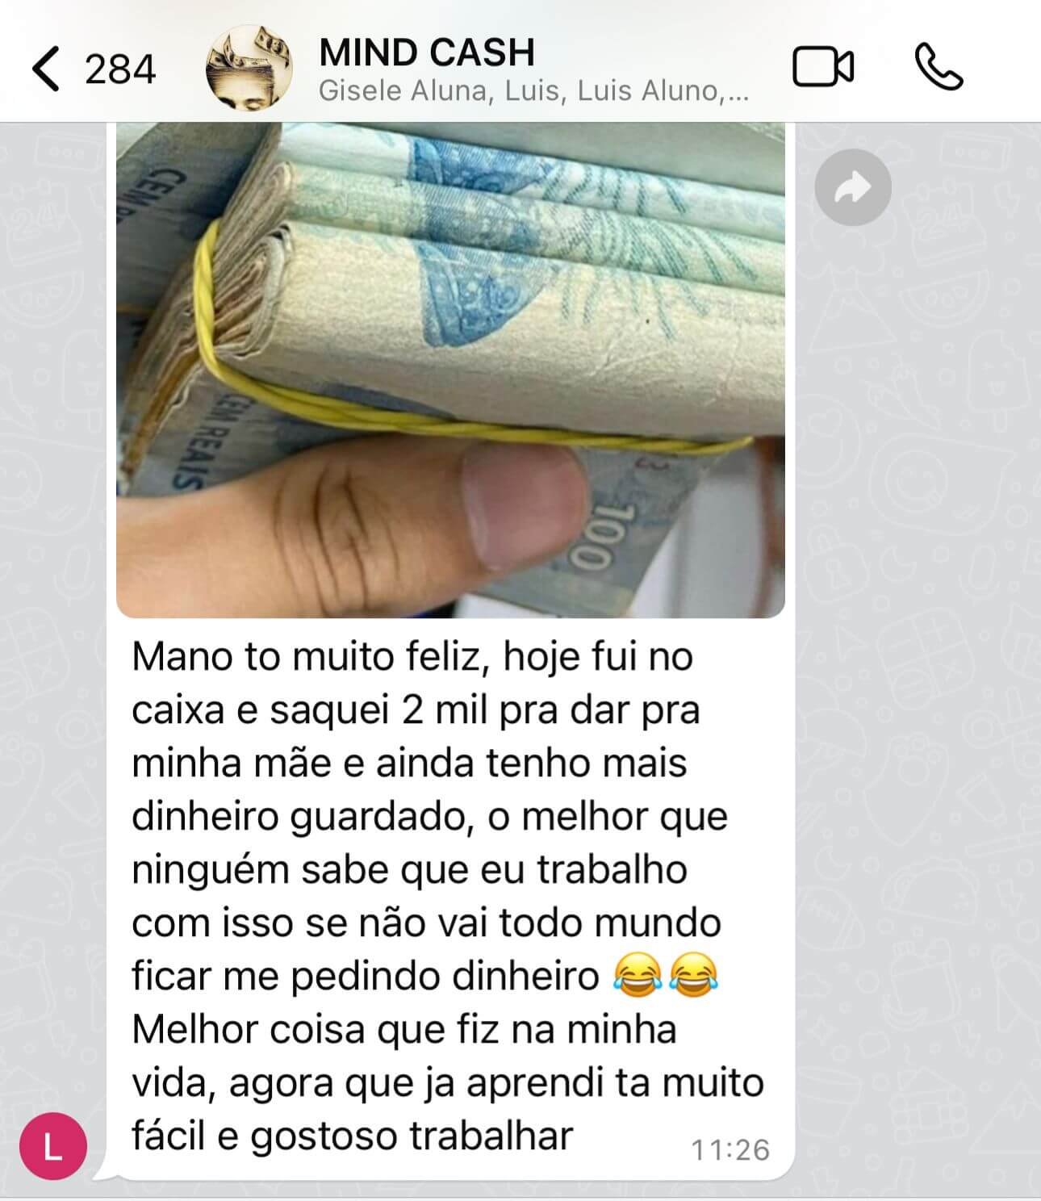Tap 'CEM REAIS' text on the banknote
The image size is (1041, 1201).
pos(189,440)
